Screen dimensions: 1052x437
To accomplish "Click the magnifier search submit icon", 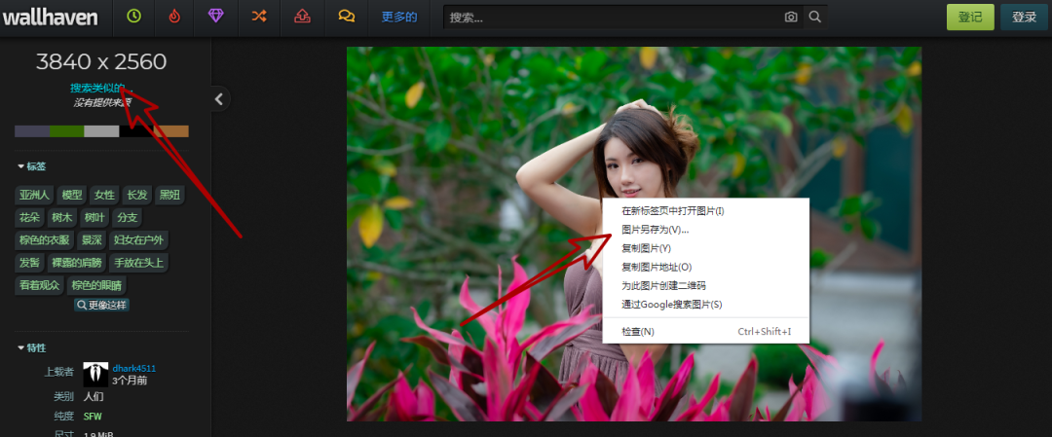I will [814, 17].
